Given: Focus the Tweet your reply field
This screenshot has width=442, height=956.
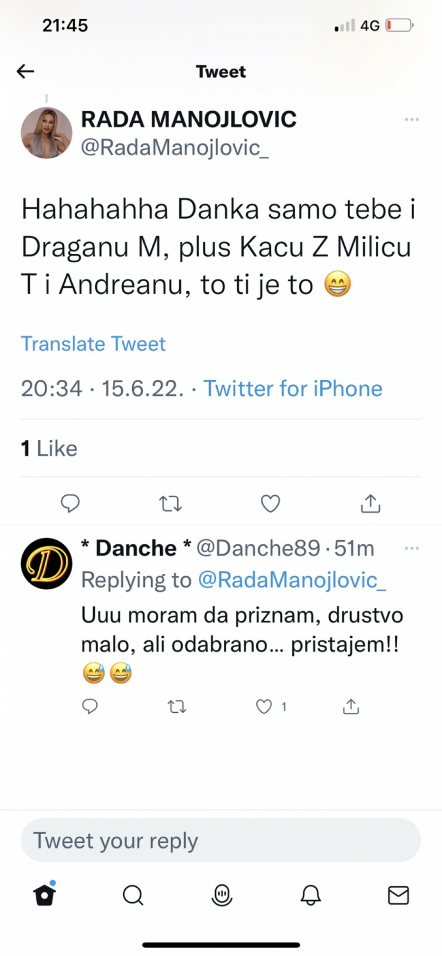Looking at the screenshot, I should tap(221, 841).
